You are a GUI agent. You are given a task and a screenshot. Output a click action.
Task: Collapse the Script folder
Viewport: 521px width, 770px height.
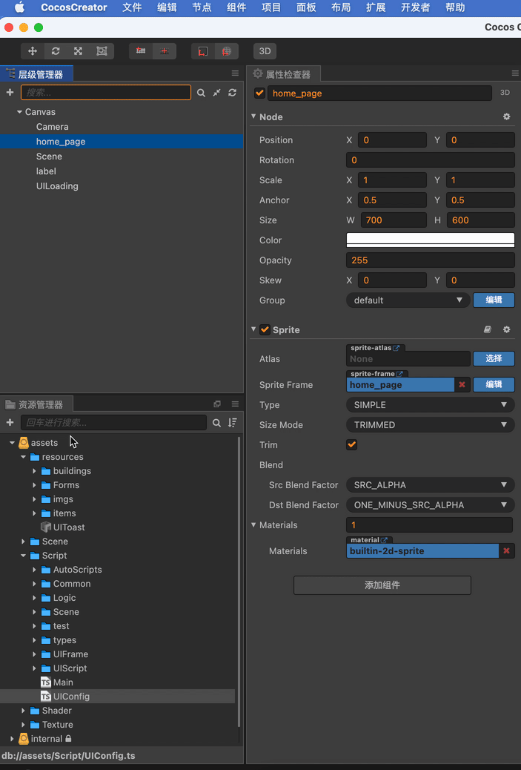[x=24, y=556]
